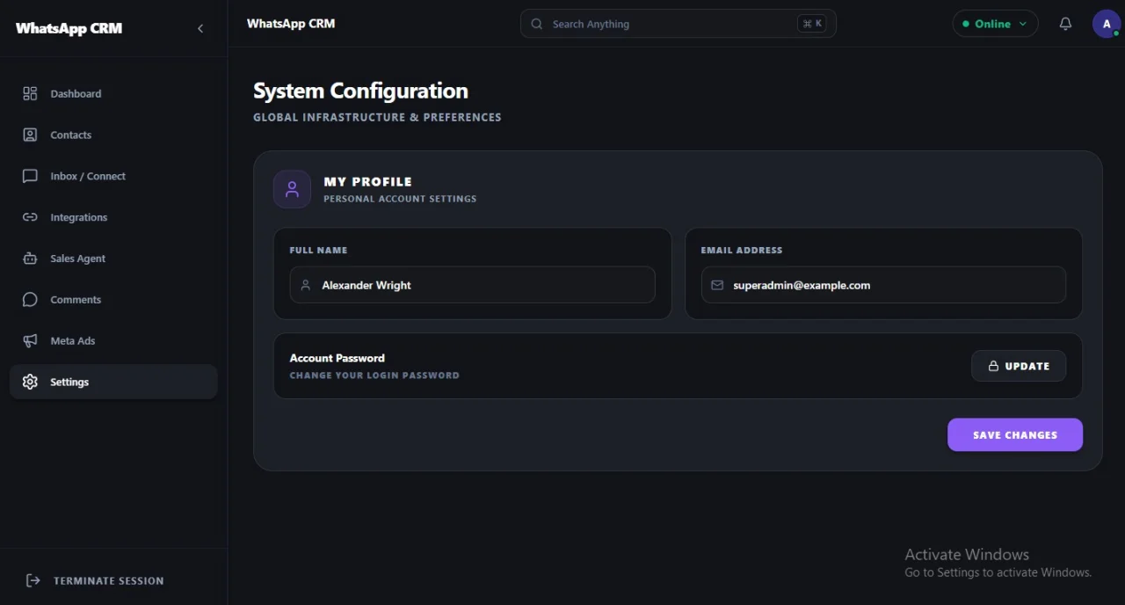
Task: Open the Comments section
Action: 113,300
